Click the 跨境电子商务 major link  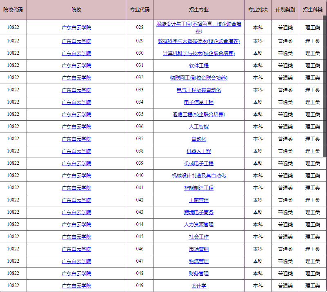click(198, 212)
